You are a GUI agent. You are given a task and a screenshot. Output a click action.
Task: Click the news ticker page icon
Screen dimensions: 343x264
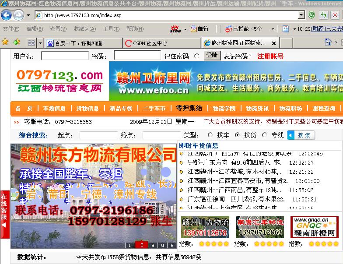click(285, 29)
